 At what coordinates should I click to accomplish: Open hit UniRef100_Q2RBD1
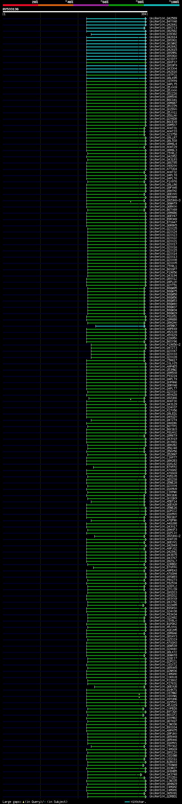click(163, 796)
